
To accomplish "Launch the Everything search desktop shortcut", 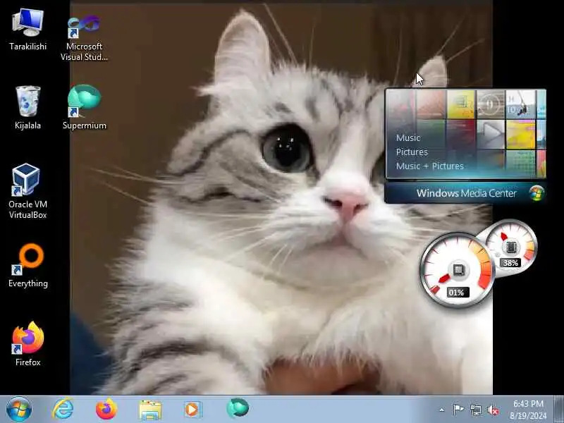I will coord(27,266).
